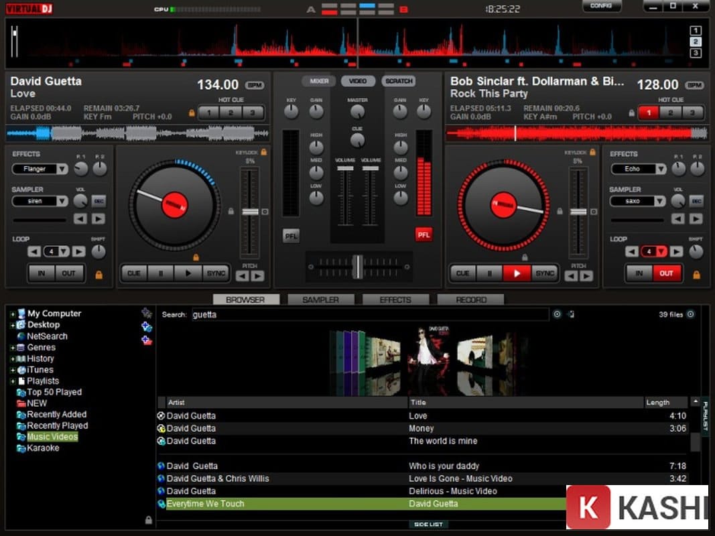Click the crossfader slider below the mixer
715x536 pixels.
[359, 263]
